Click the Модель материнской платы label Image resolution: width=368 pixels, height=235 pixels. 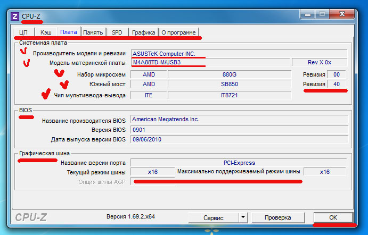(87, 63)
